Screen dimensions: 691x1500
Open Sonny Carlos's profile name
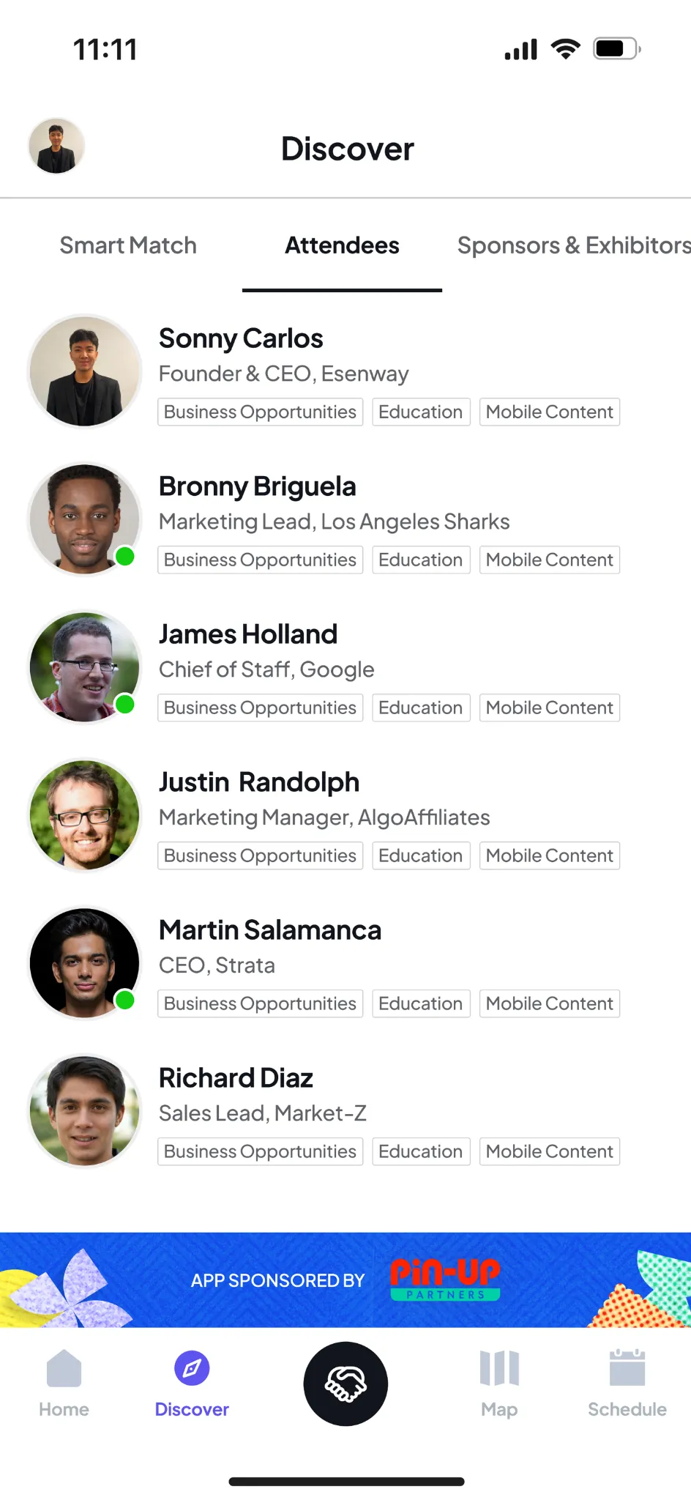[x=241, y=338]
